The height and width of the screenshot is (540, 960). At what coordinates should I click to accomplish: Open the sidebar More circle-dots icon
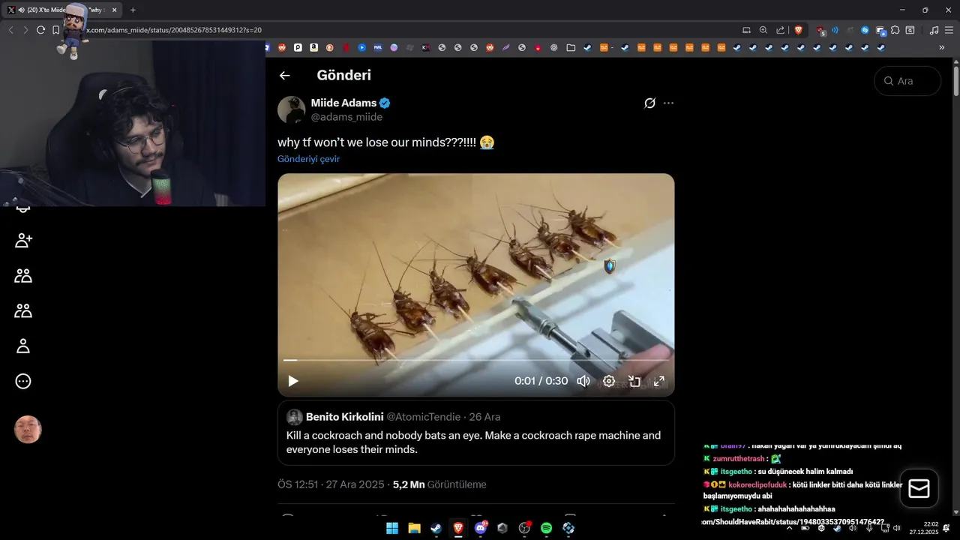[x=23, y=381]
